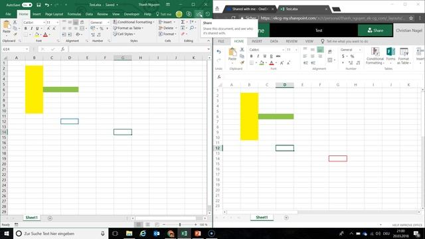
Task: Open Cell Styles dropdown in desktop Excel
Action: point(124,34)
